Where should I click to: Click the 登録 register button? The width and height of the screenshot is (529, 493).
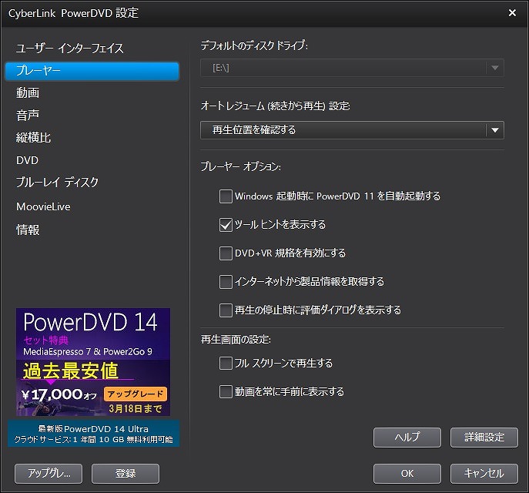126,474
